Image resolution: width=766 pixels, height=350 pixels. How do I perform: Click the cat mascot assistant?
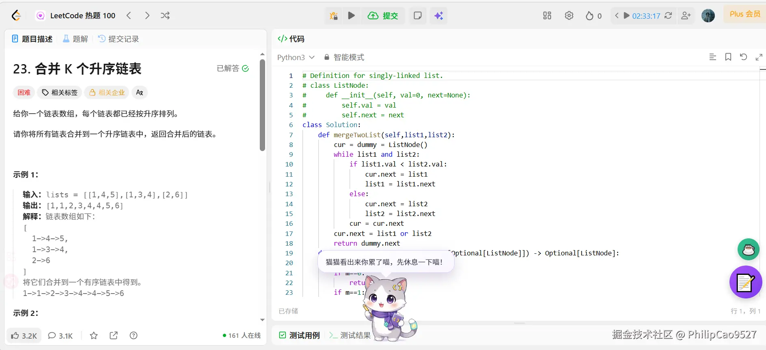tap(389, 309)
